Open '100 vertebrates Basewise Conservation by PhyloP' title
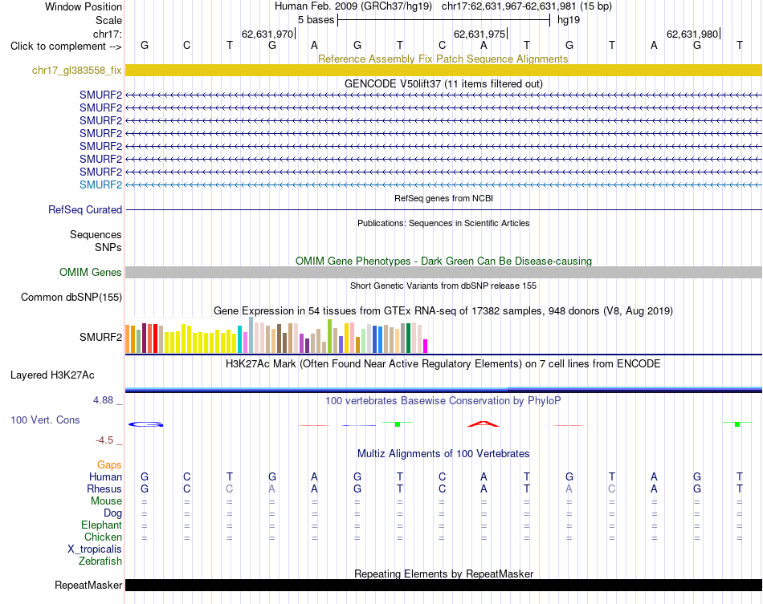The height and width of the screenshot is (604, 763). pyautogui.click(x=443, y=400)
